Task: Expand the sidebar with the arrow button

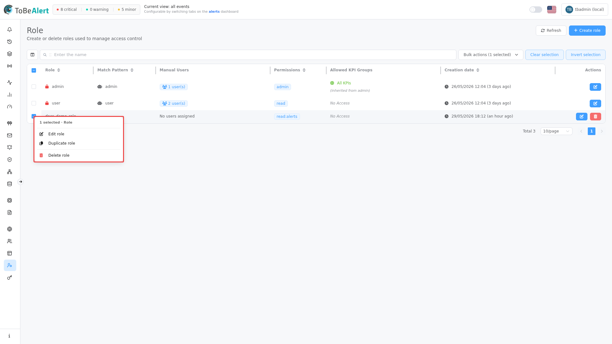Action: coord(20,182)
